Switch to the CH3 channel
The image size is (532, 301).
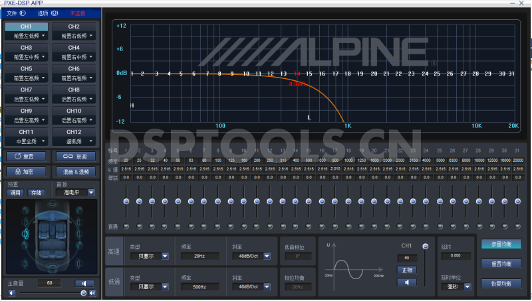pyautogui.click(x=26, y=48)
